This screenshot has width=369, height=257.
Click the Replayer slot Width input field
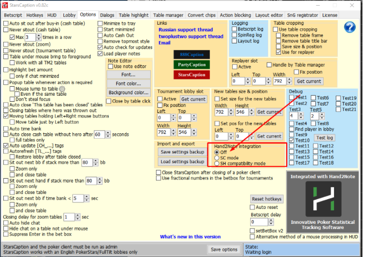pyautogui.click(x=280, y=81)
